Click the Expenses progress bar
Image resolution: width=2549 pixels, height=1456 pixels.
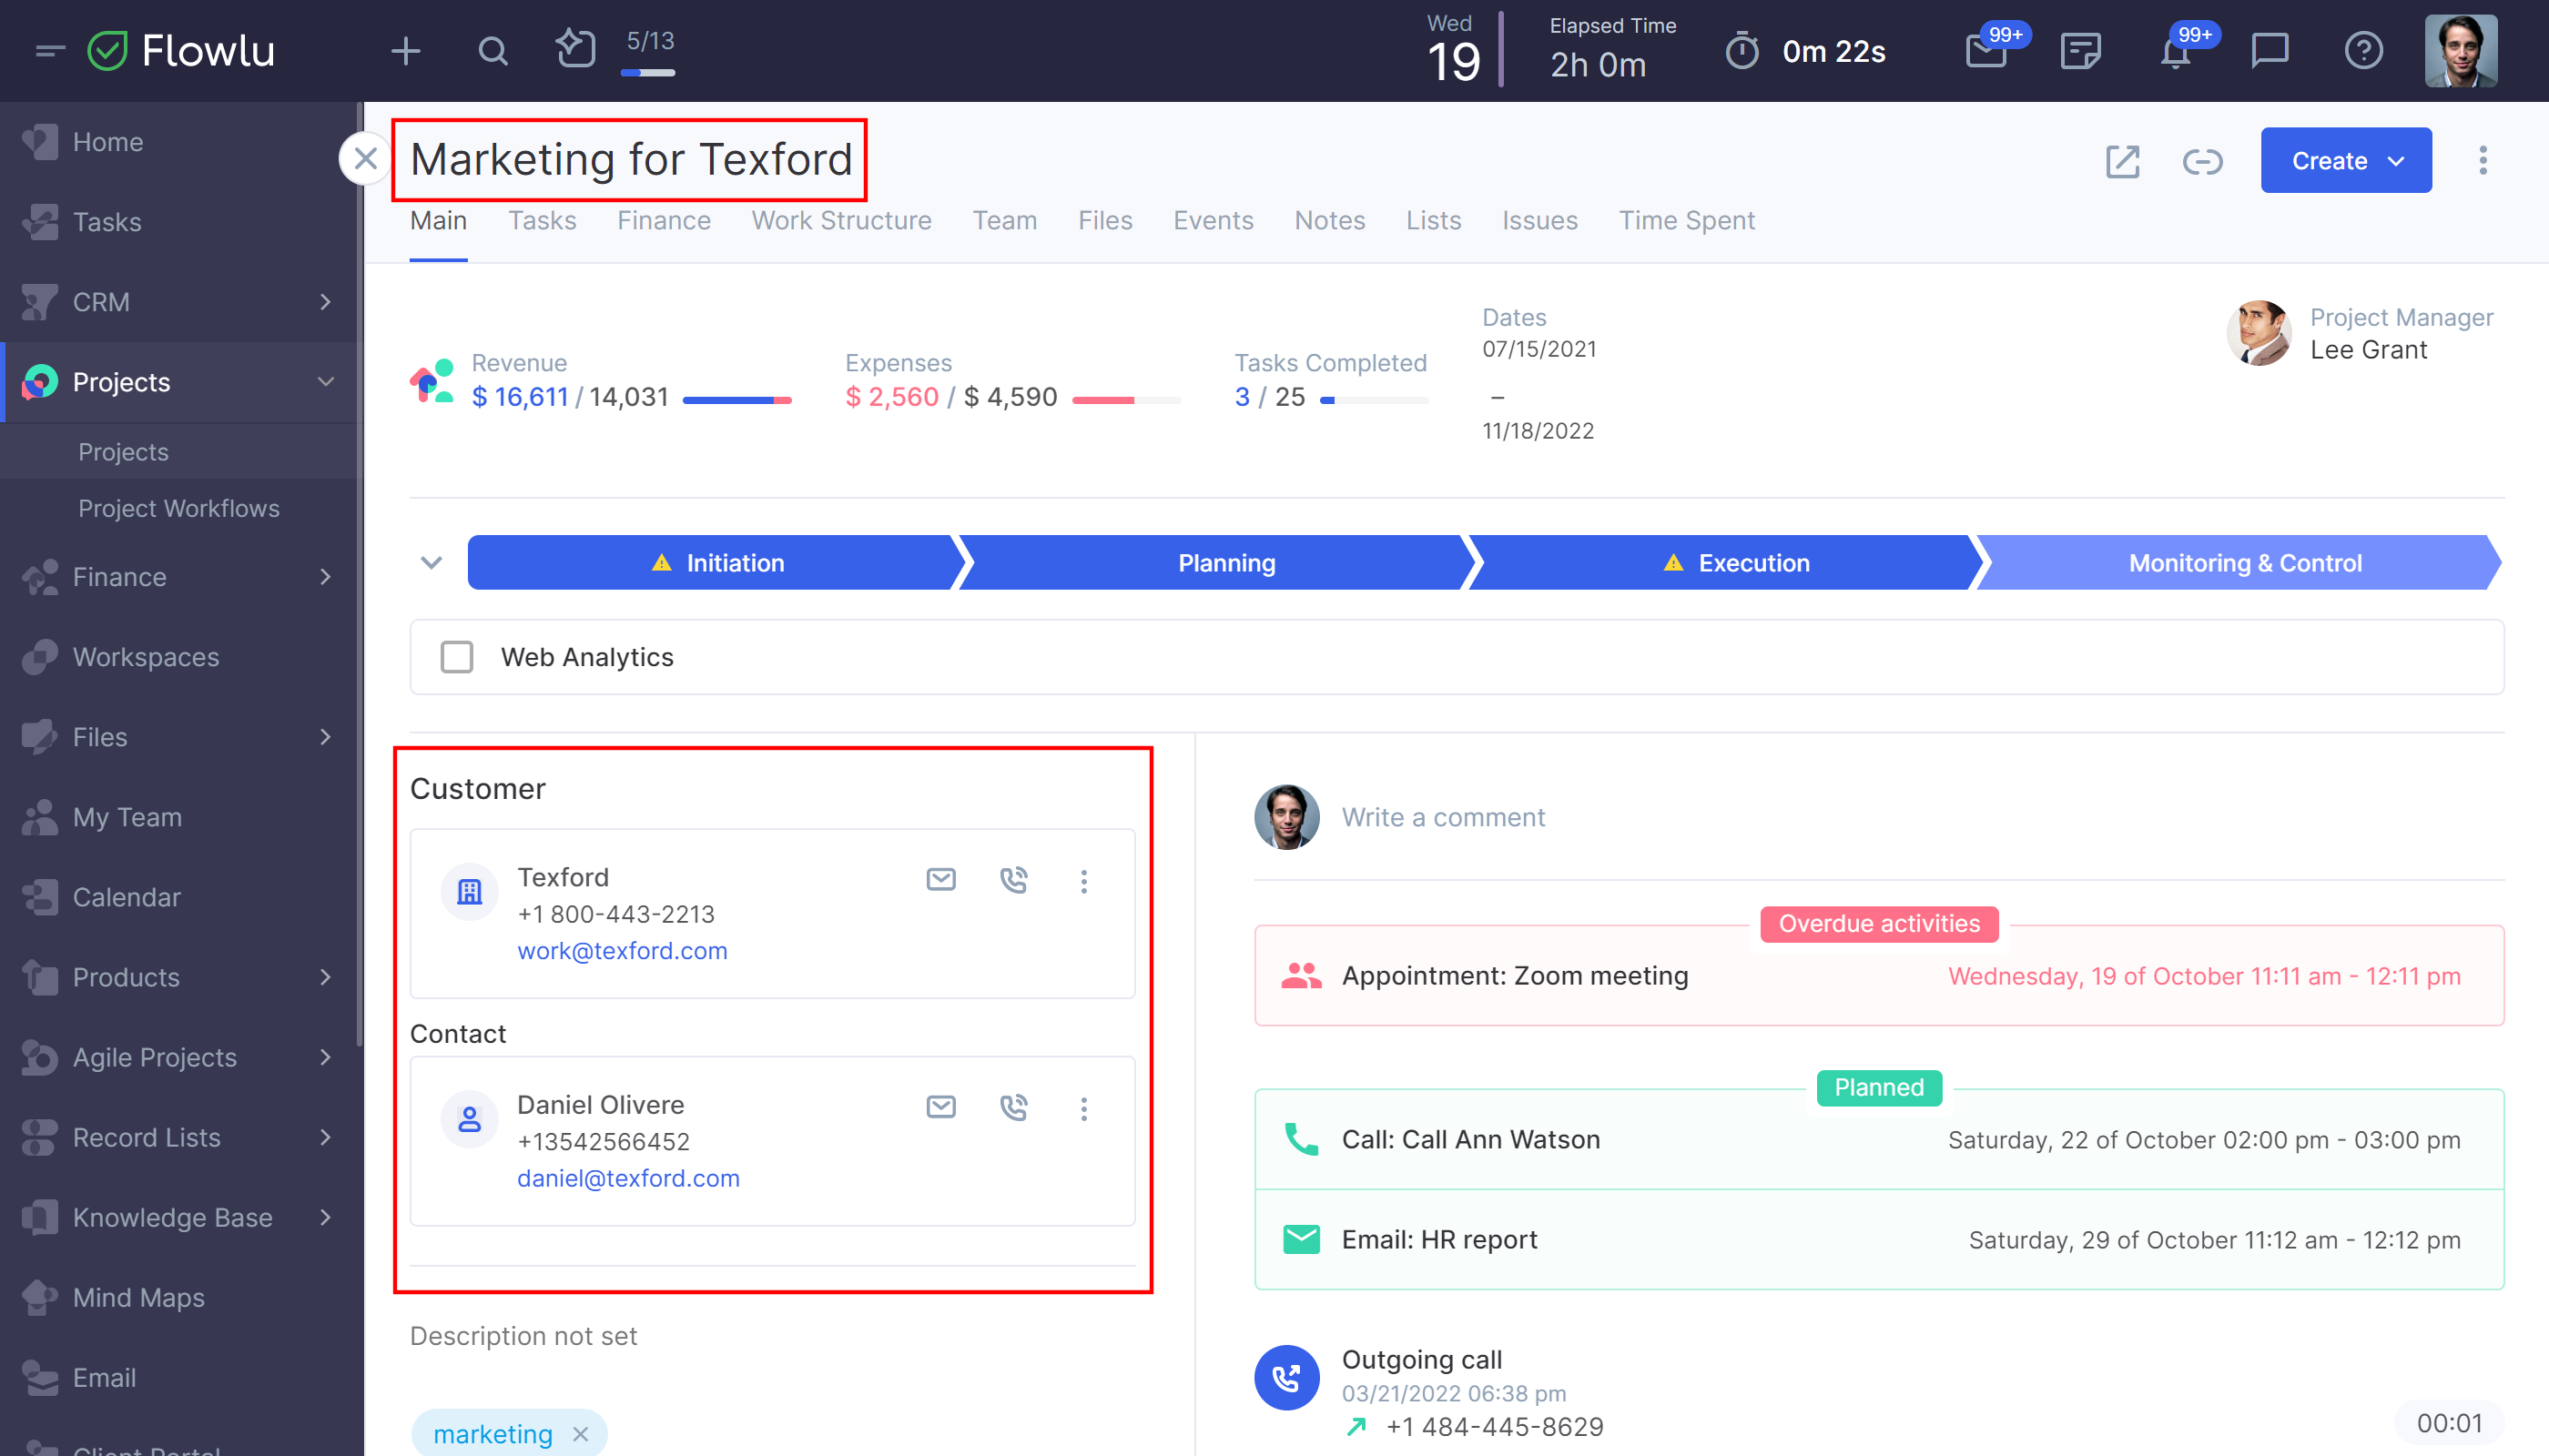[x=1126, y=399]
